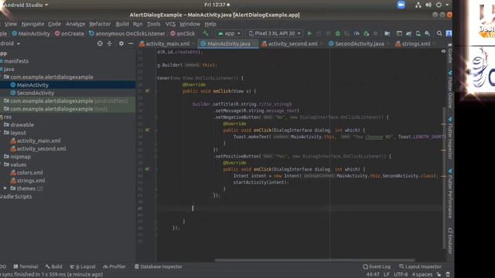The height and width of the screenshot is (278, 495).
Task: Open the Pixel 3 XL API 30 device dropdown
Action: tap(274, 33)
